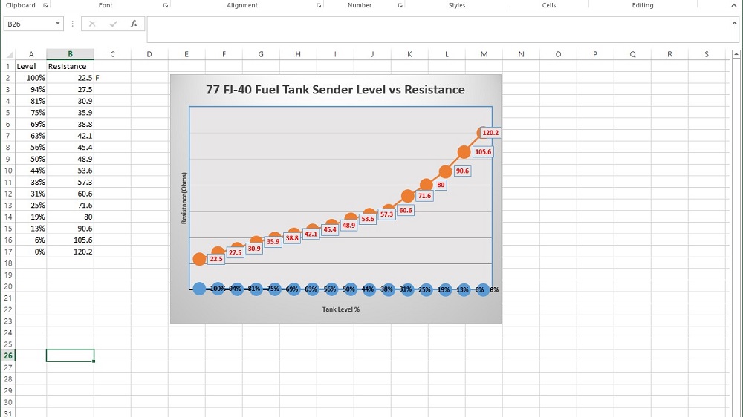Open the Number group dialog launcher

[400, 5]
